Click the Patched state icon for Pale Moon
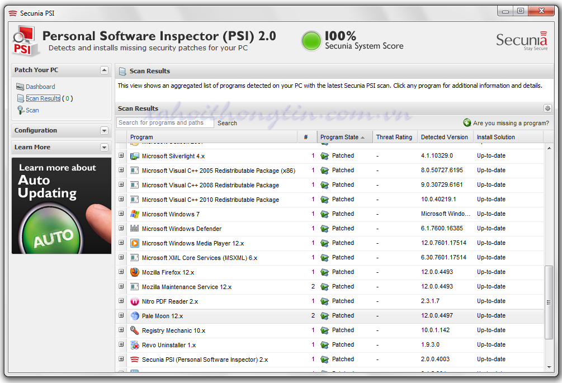The image size is (562, 383). click(325, 316)
